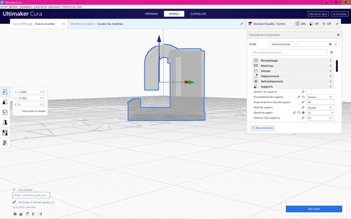Open Motif du support Zig Zag dropdown

point(320,108)
